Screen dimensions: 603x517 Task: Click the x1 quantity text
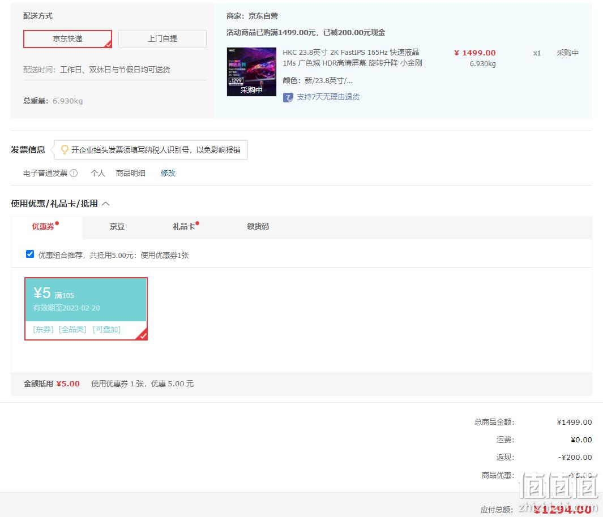pos(537,53)
